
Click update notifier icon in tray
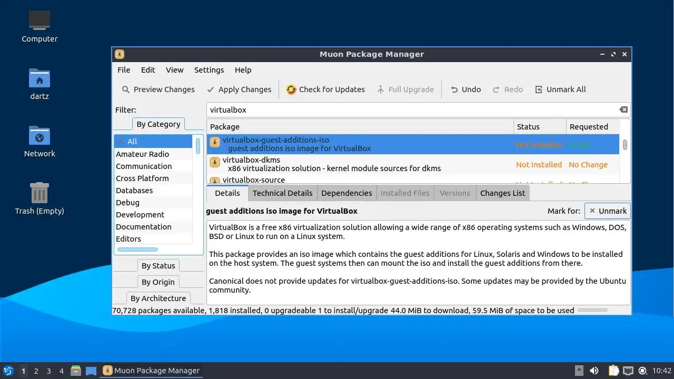click(642, 371)
